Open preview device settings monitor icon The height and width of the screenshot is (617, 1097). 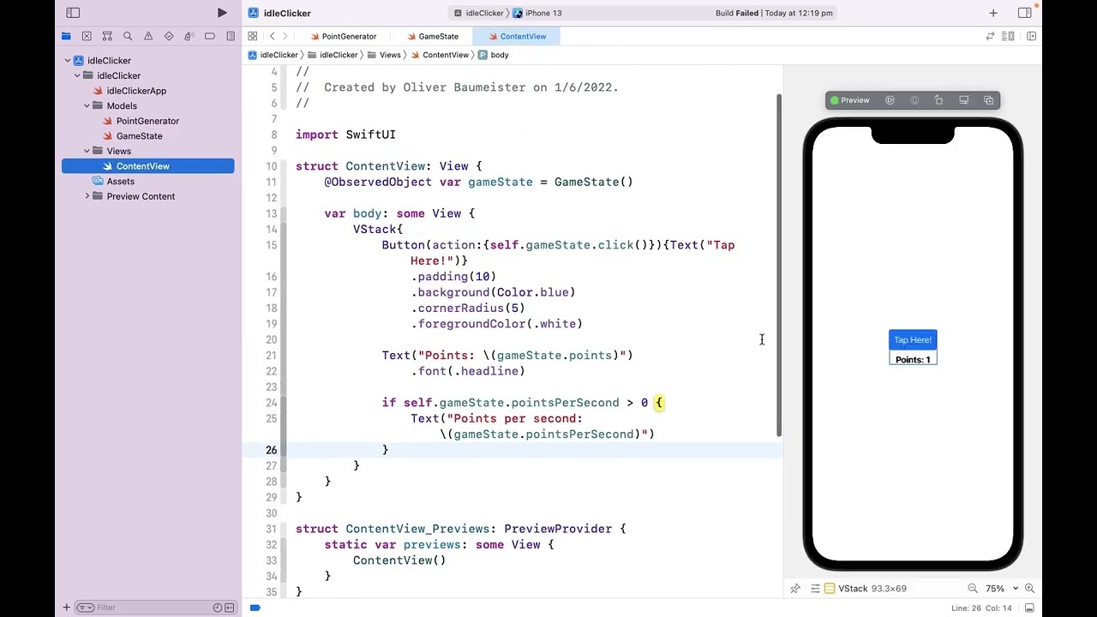963,100
